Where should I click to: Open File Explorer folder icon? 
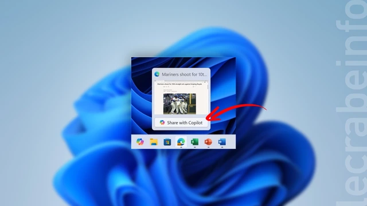point(154,142)
